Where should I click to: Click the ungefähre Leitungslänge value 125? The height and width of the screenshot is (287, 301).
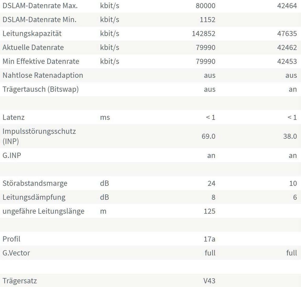point(210,211)
